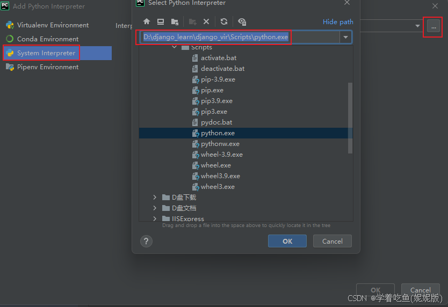Collapse the Scripts folder
This screenshot has width=448, height=307.
click(174, 47)
